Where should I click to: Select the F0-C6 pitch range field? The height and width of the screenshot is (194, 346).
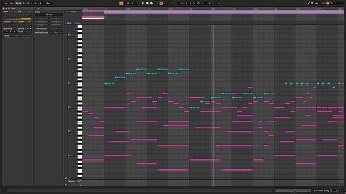pyautogui.click(x=49, y=15)
